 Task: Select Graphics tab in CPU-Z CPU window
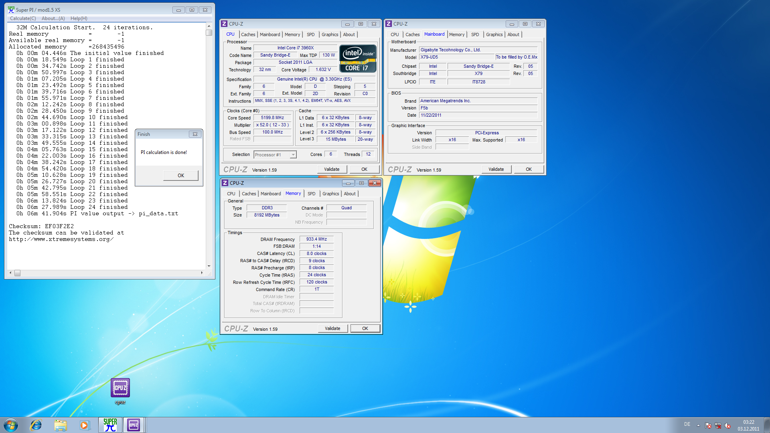(330, 34)
